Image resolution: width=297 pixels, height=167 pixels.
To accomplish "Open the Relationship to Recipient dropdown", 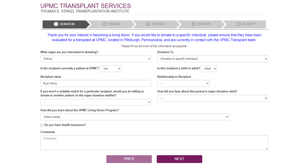I will click(183, 83).
